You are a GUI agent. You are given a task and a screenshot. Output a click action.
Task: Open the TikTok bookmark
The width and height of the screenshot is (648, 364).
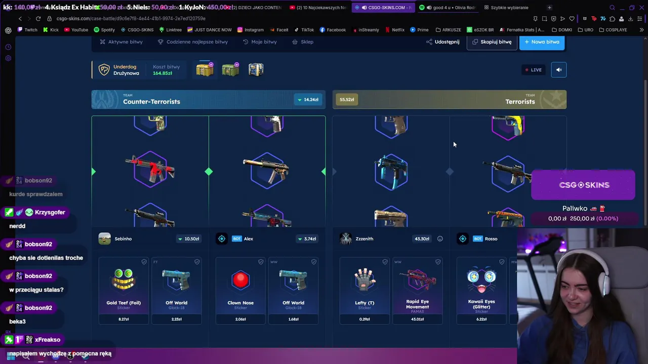[x=304, y=30]
